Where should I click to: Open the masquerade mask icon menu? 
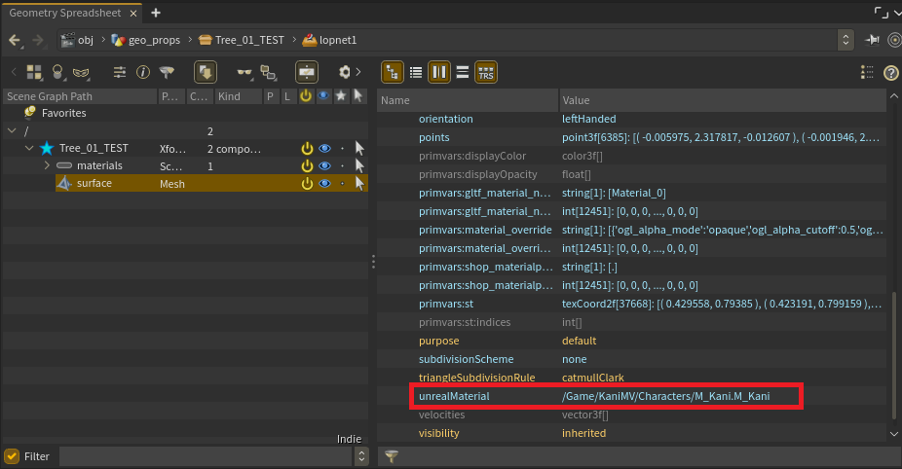click(81, 72)
